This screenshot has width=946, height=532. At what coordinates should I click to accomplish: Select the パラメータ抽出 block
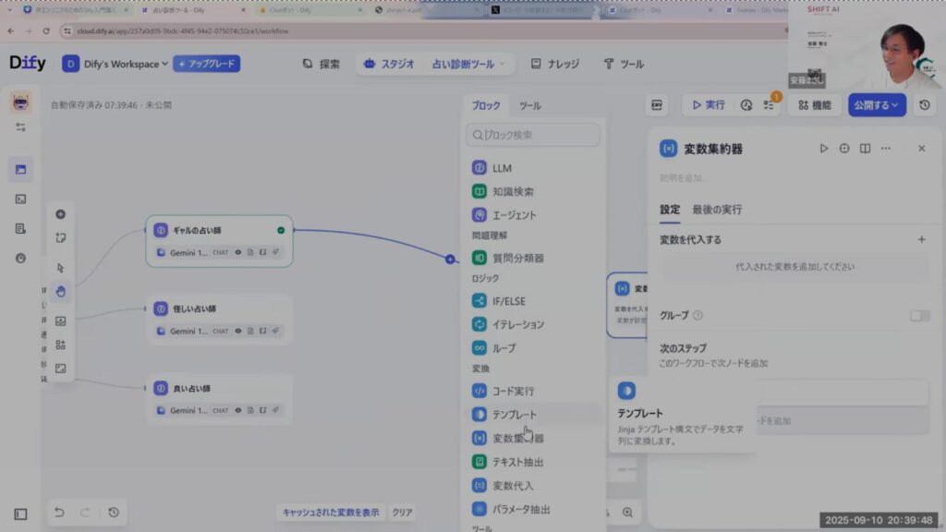point(522,509)
